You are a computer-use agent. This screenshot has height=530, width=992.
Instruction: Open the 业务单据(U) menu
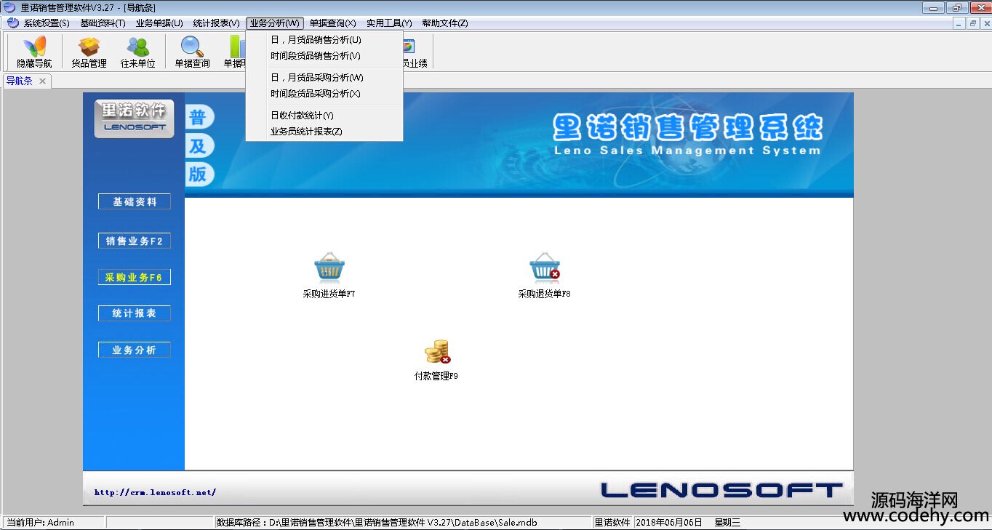pos(159,23)
